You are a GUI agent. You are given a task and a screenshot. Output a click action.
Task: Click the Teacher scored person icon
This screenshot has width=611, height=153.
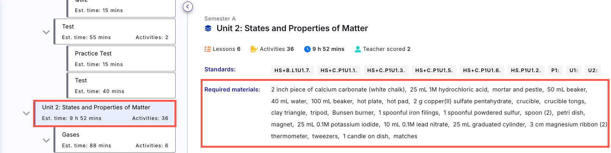tap(358, 49)
